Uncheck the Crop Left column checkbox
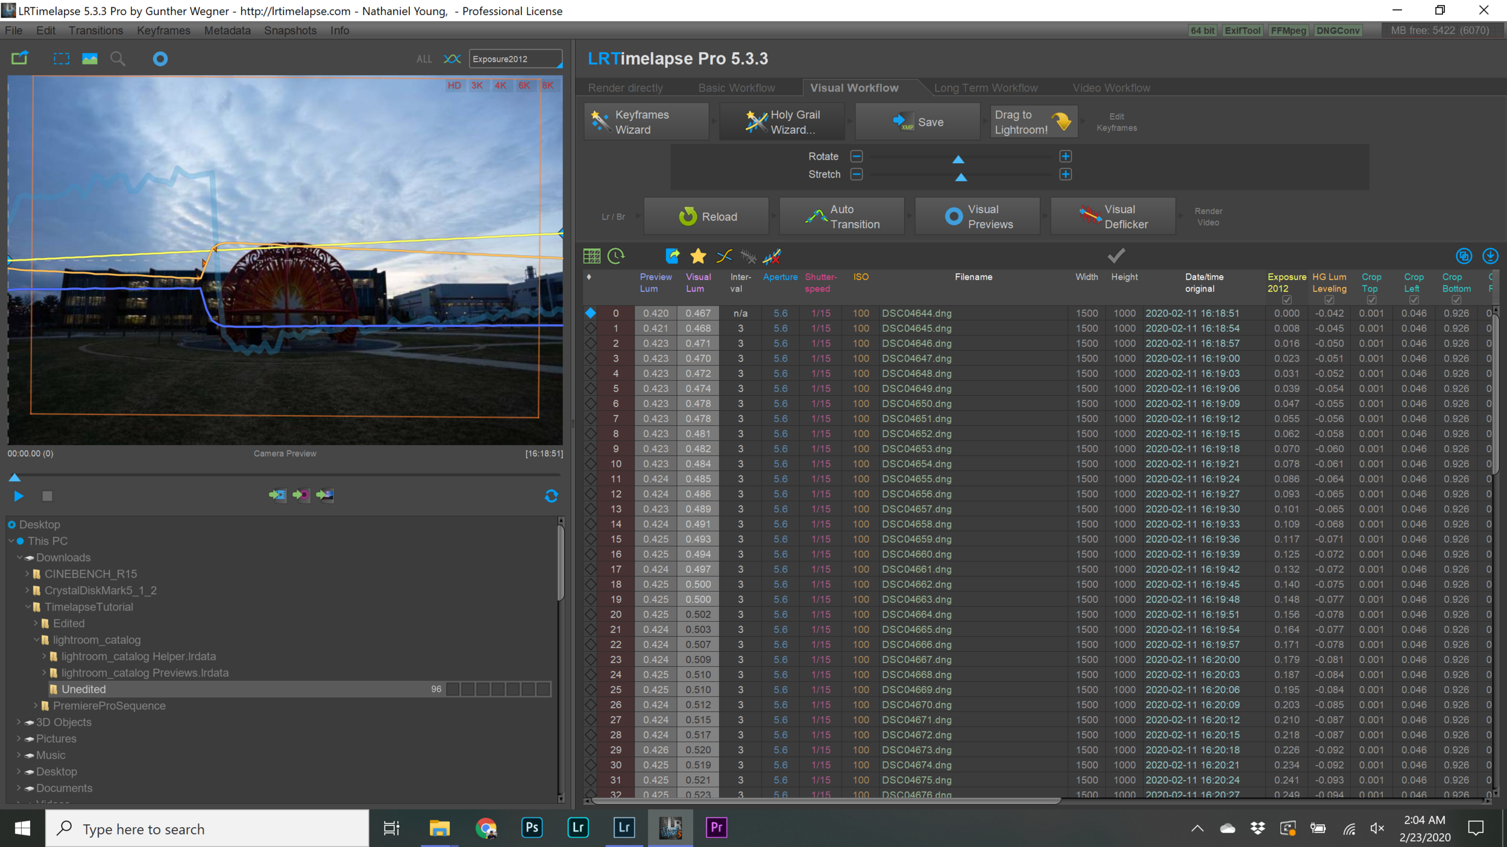The width and height of the screenshot is (1507, 847). click(x=1414, y=299)
